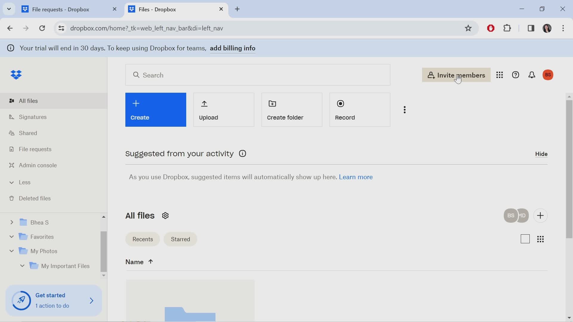
Task: Collapse the Favorites folder
Action: (x=11, y=236)
